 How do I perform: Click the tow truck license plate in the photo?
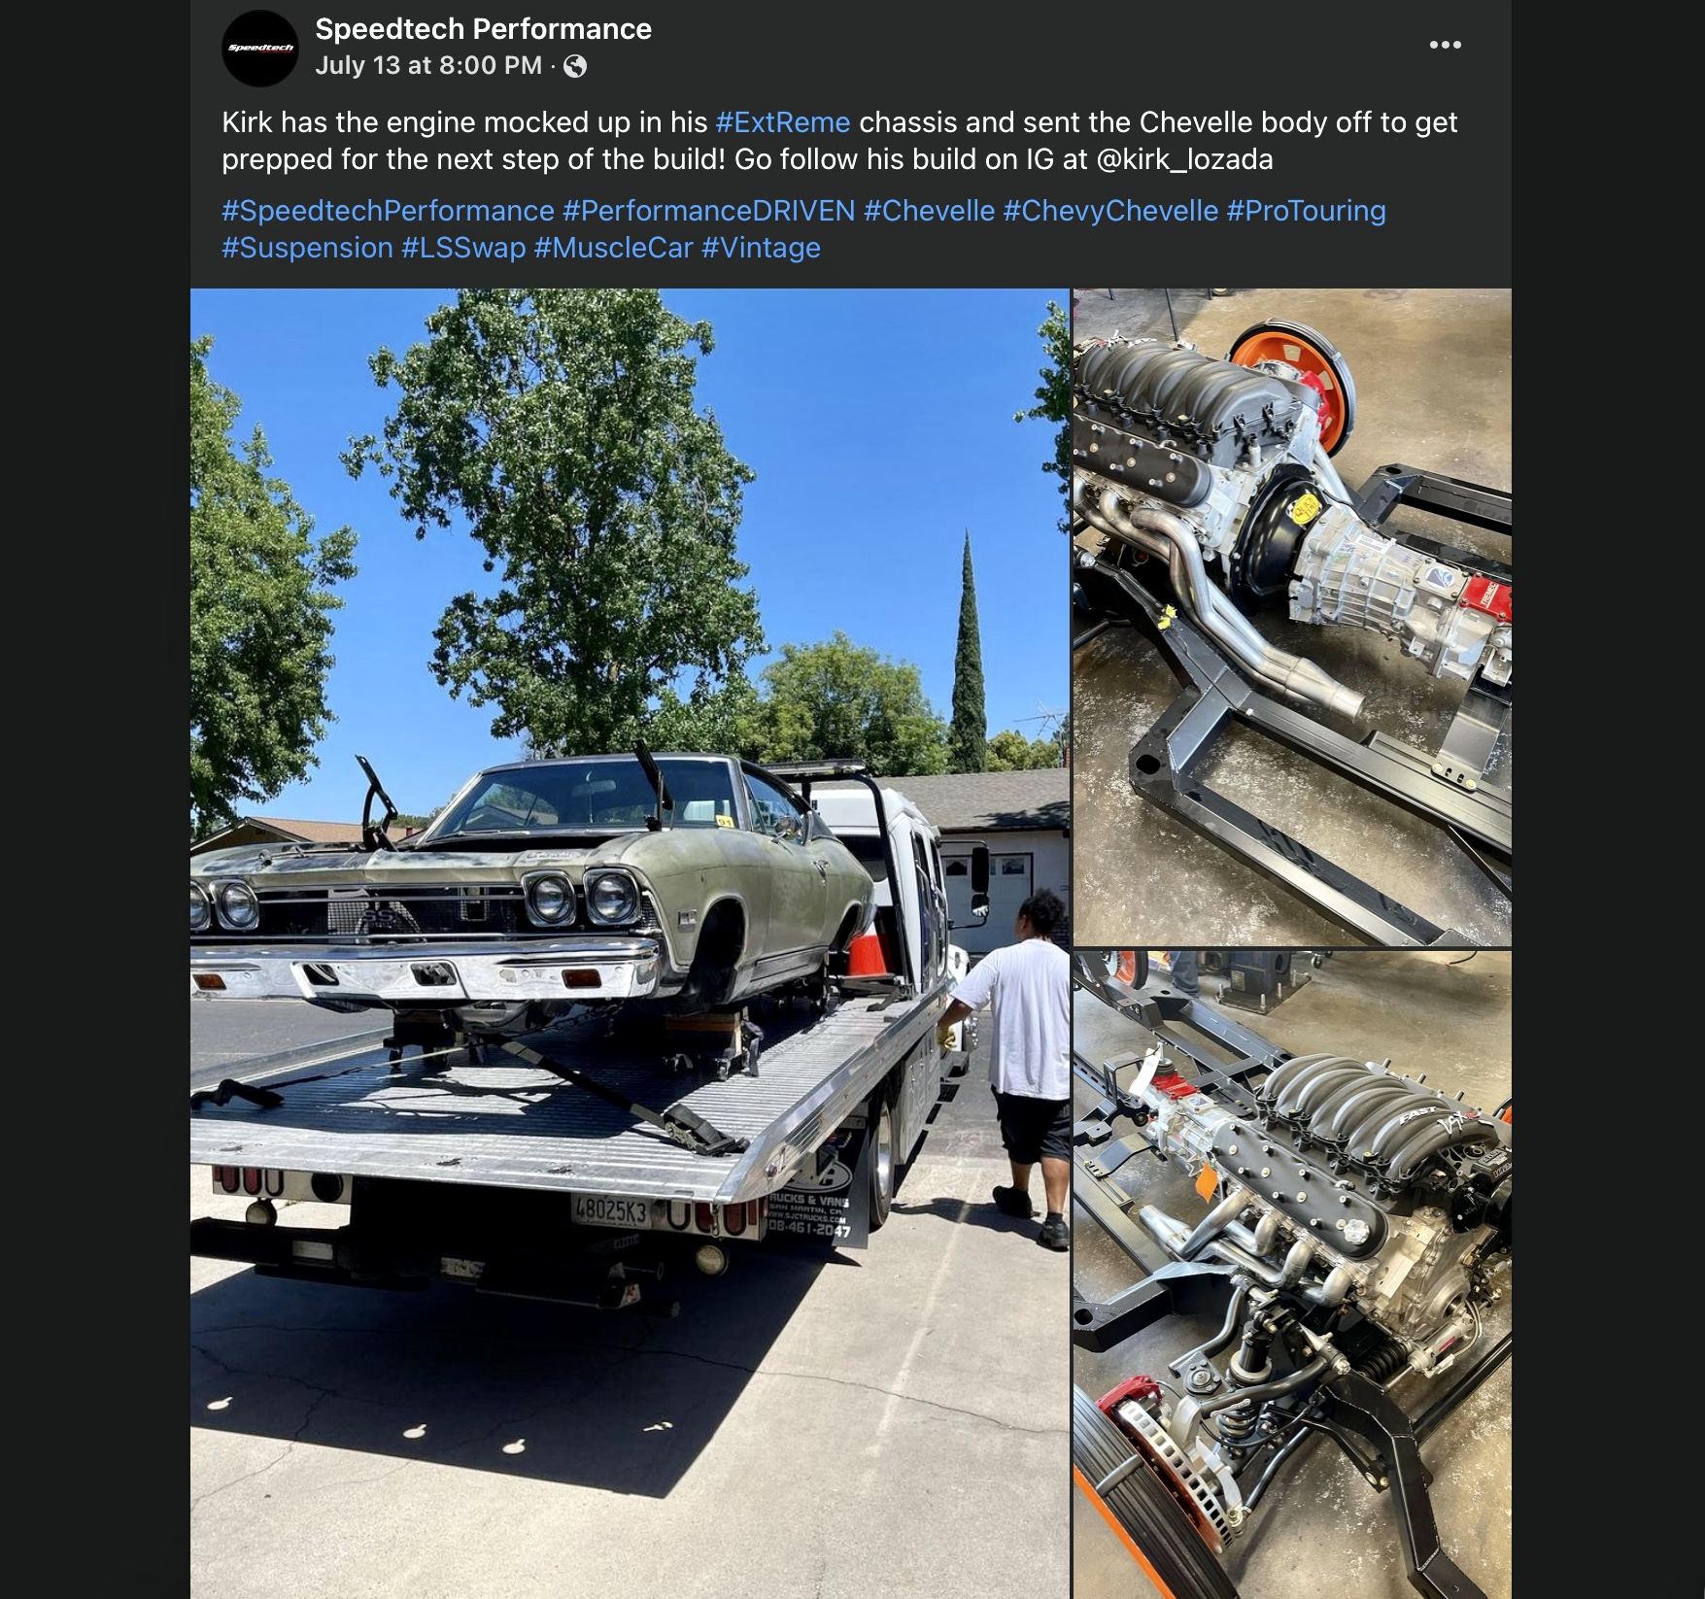pos(610,1211)
